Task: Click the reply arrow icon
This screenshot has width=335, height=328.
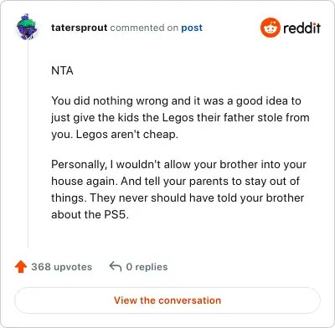Action: 116,266
